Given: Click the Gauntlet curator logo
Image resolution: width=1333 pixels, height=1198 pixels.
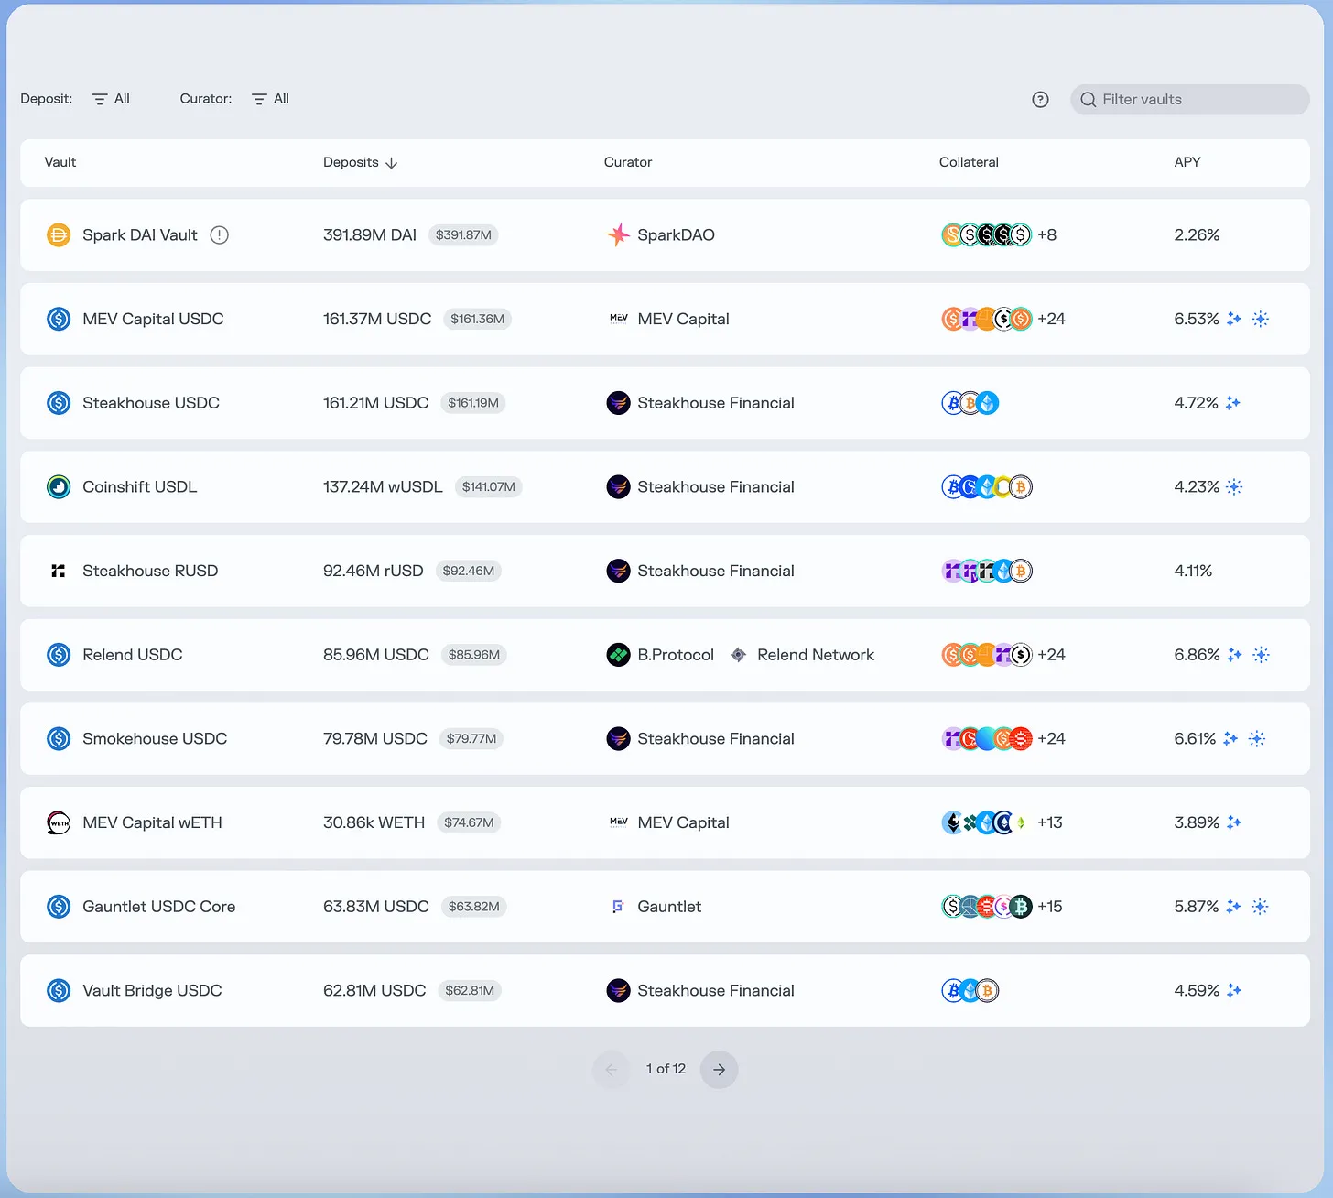Looking at the screenshot, I should [x=618, y=907].
